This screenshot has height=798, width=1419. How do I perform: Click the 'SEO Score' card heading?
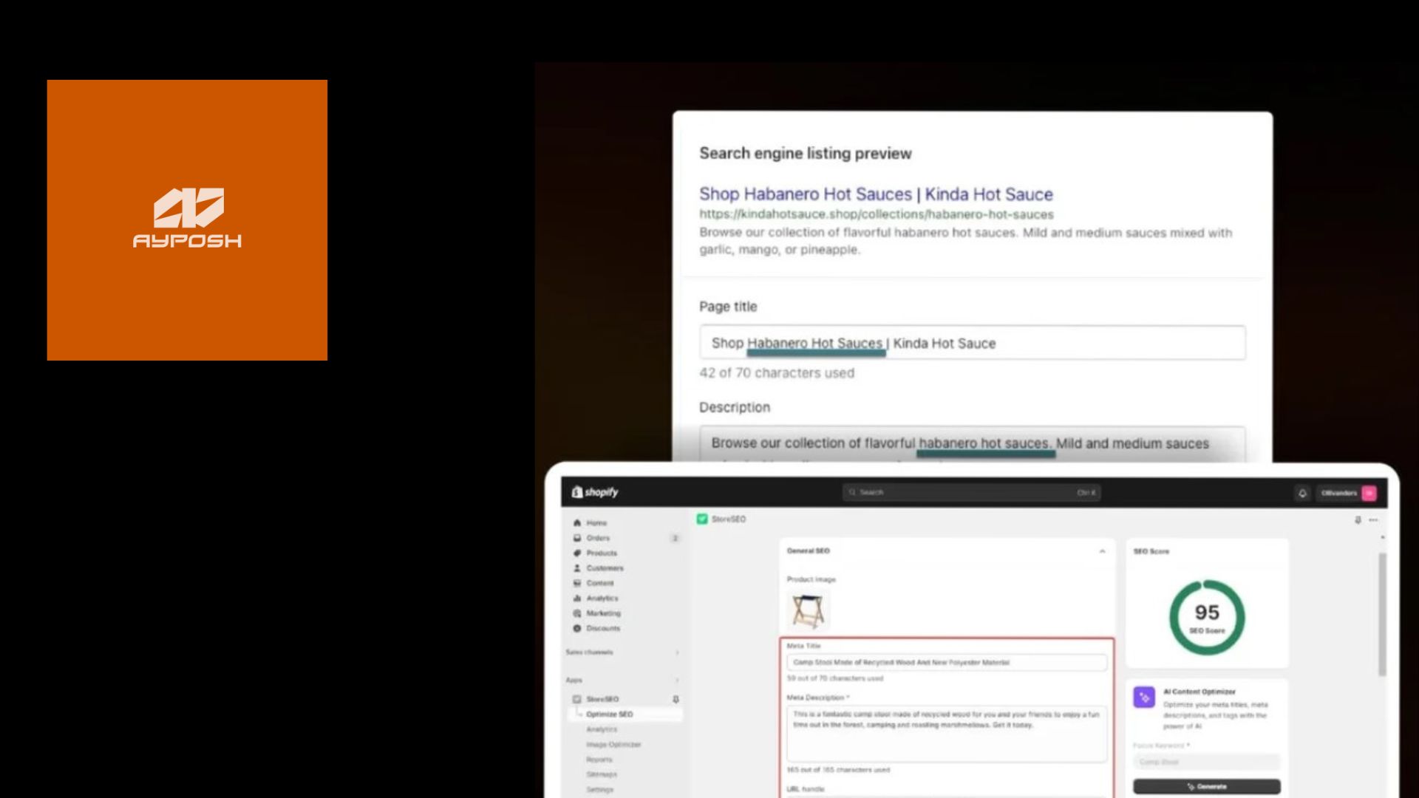click(x=1151, y=551)
